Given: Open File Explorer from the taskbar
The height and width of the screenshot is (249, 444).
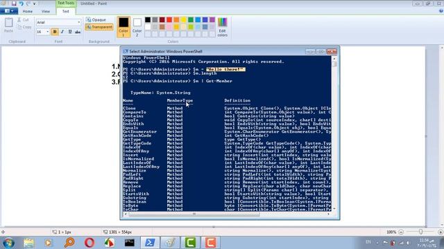Looking at the screenshot, I should coord(29,243).
